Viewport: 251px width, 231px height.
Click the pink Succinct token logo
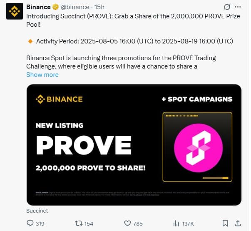(197, 147)
